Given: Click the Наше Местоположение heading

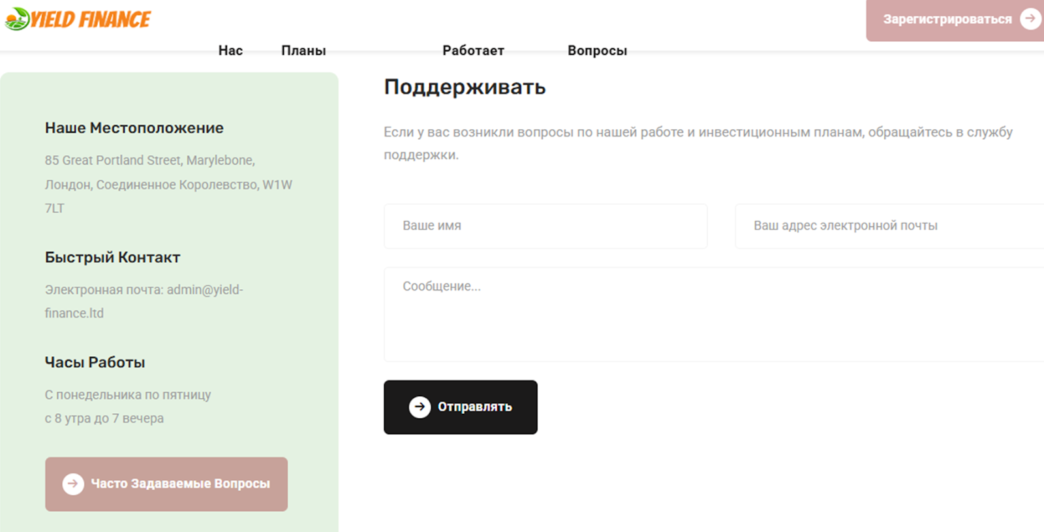Looking at the screenshot, I should click(134, 128).
